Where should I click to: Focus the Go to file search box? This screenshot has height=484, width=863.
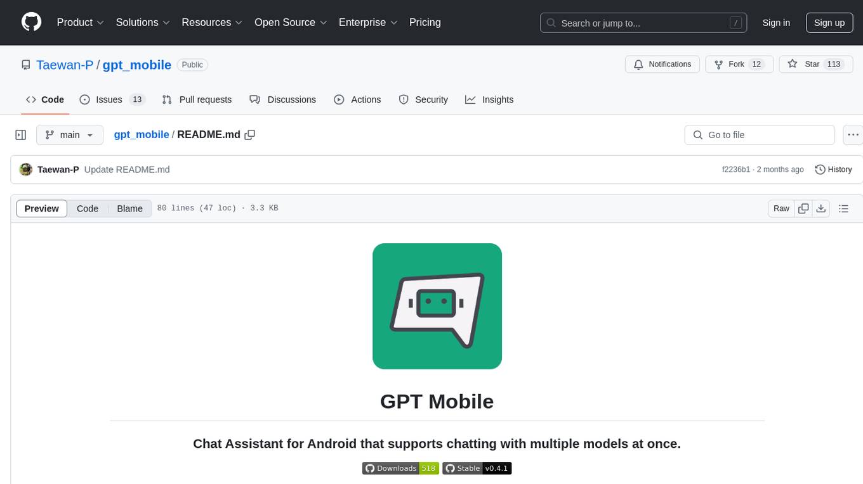click(x=760, y=135)
